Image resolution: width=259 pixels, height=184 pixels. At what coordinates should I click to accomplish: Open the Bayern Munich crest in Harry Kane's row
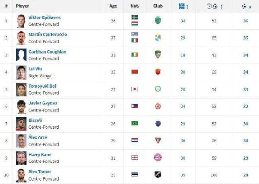coord(158,158)
